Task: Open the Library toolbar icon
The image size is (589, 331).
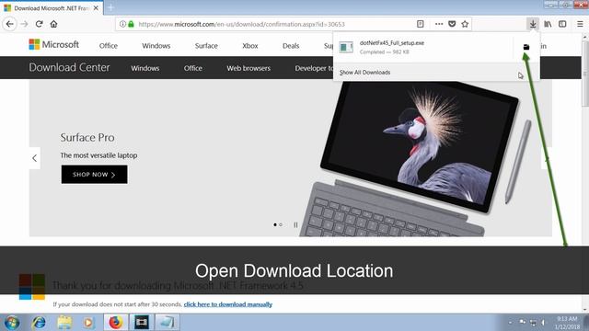Action: click(548, 24)
